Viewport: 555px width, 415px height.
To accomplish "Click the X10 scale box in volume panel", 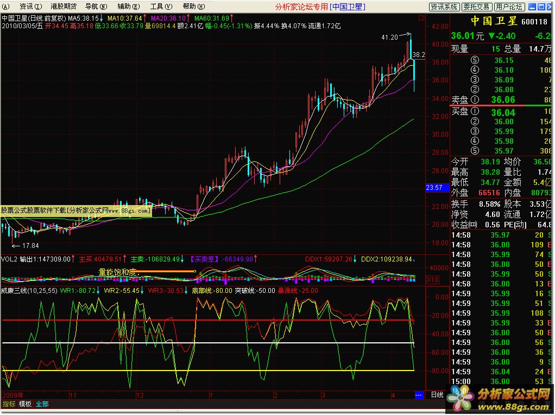I will 432,279.
